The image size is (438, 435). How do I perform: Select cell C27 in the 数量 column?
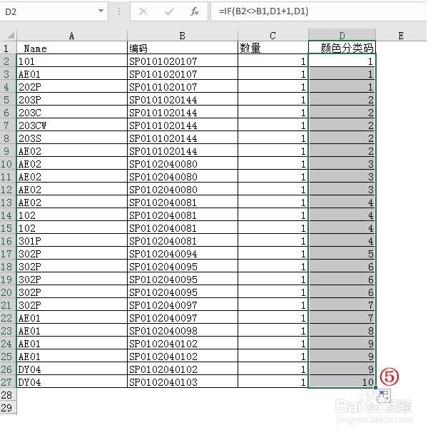(x=273, y=382)
